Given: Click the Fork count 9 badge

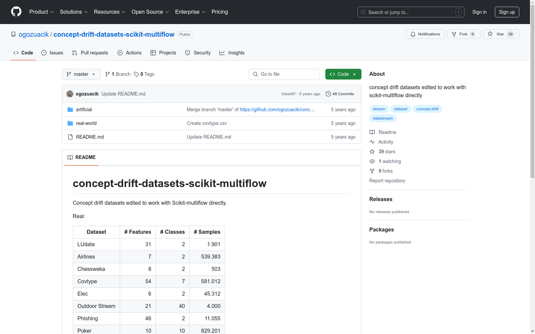Looking at the screenshot, I should (x=472, y=34).
